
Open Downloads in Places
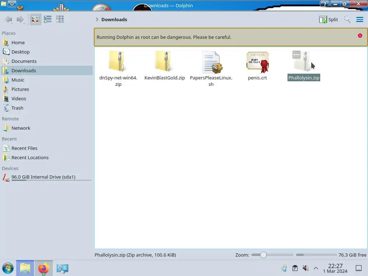[x=46, y=71]
